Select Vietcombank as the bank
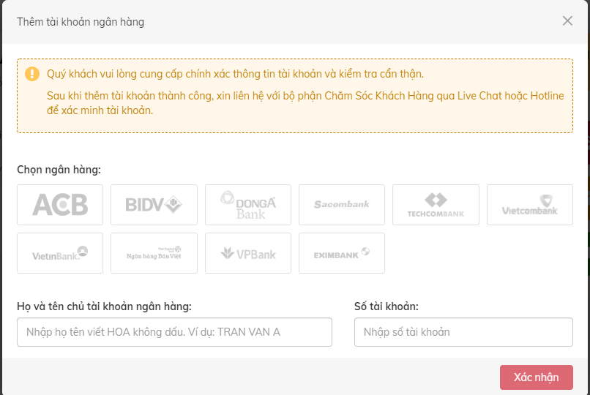Viewport: 590px width, 395px height. tap(530, 205)
